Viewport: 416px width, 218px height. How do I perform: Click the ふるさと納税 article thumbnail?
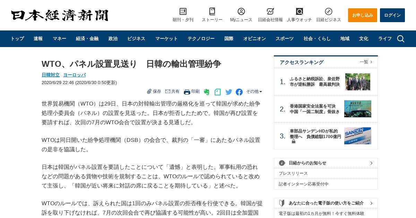[x=358, y=82]
